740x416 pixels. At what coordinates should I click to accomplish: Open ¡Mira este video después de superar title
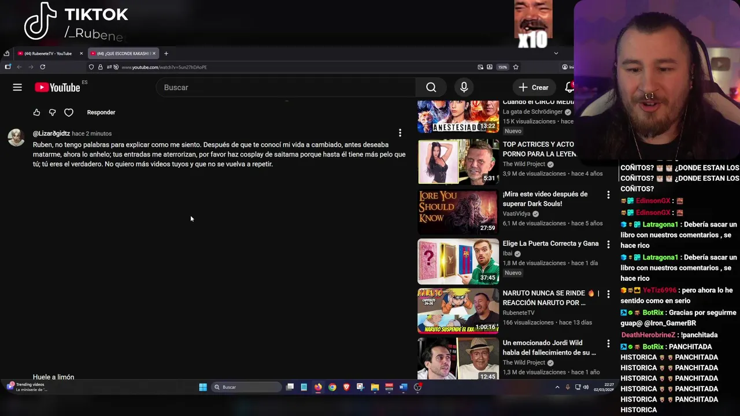click(545, 199)
